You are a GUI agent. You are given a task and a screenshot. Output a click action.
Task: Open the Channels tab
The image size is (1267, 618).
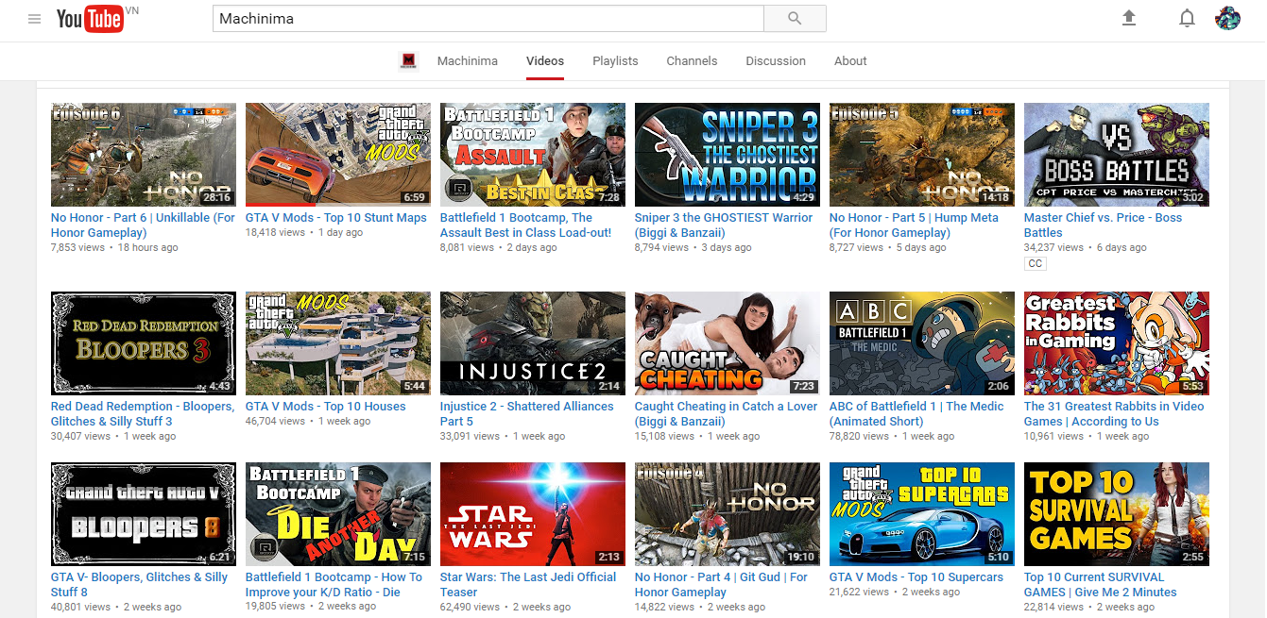(692, 60)
